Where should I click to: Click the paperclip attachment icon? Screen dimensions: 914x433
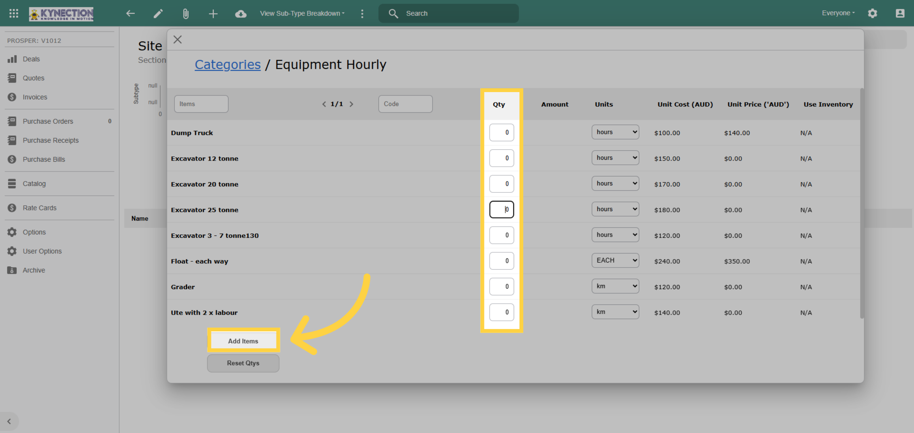(x=185, y=14)
